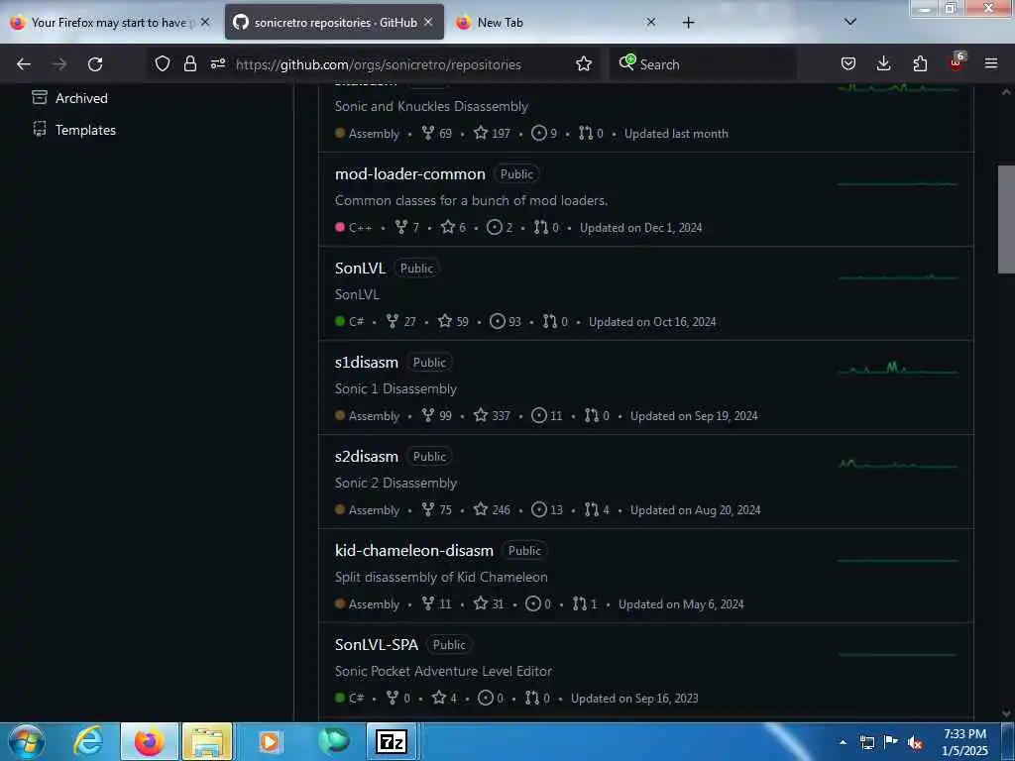Open the kid-chameleon-disasm repository
This screenshot has width=1015, height=761.
click(x=413, y=551)
